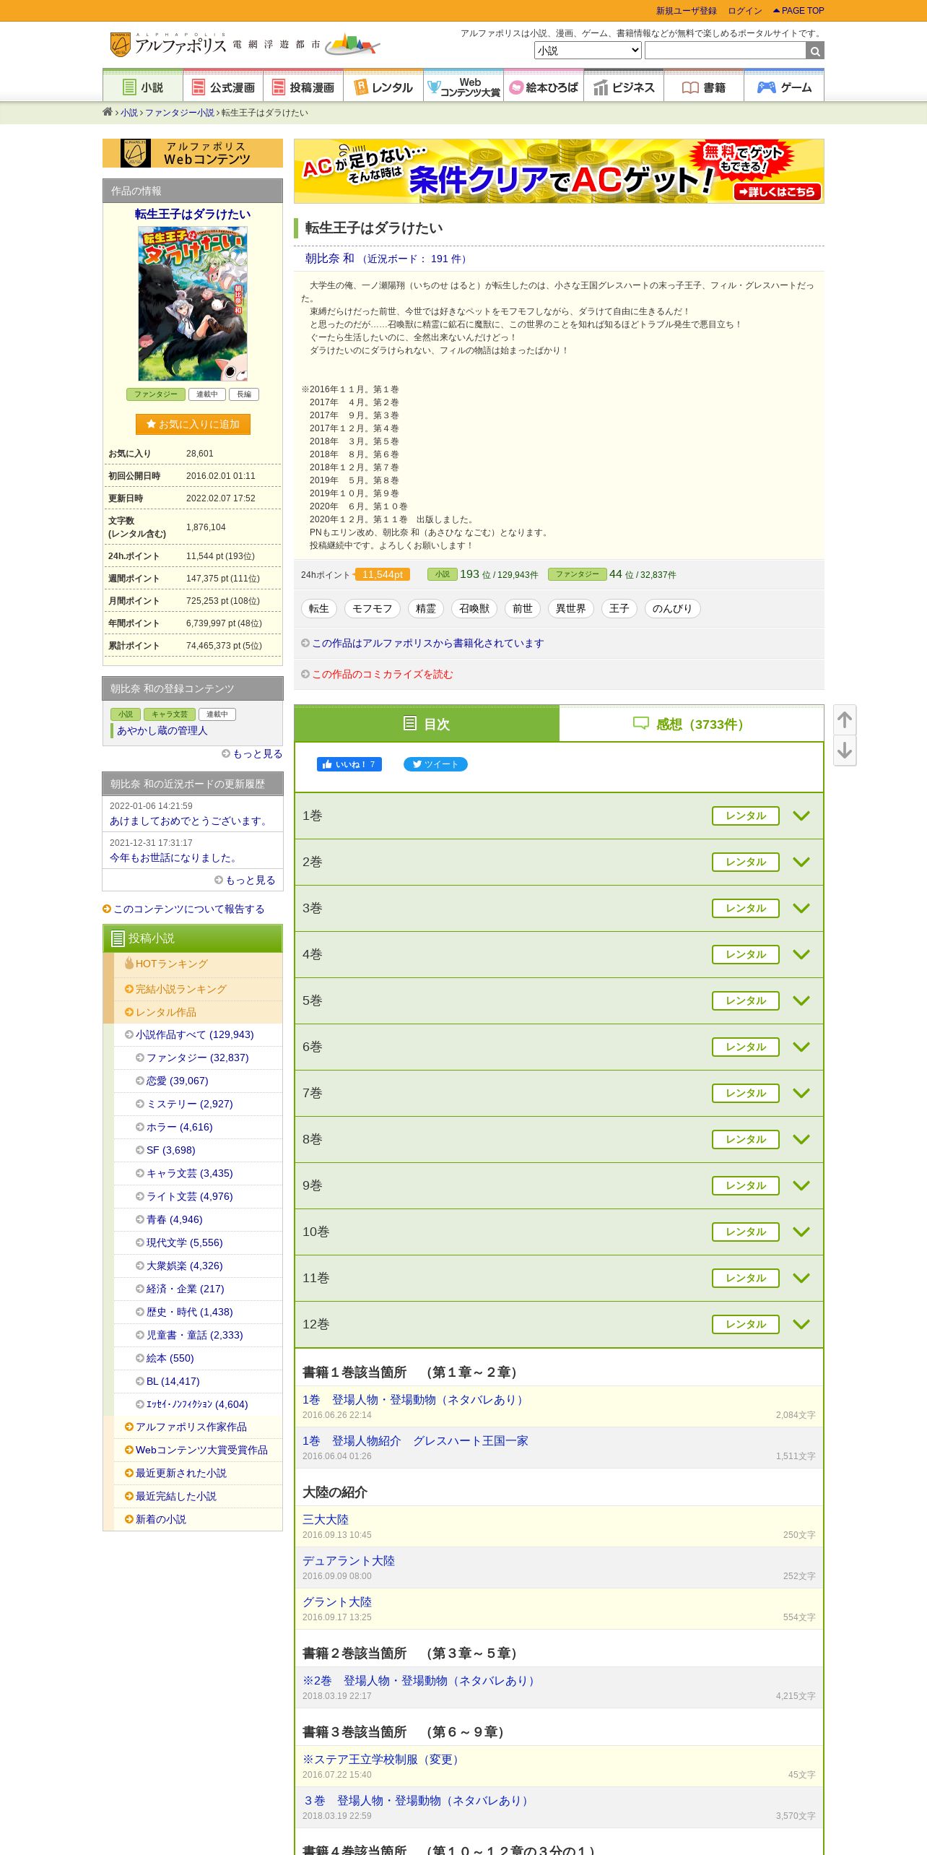
Task: Click the book cover thumbnail
Action: click(x=193, y=303)
